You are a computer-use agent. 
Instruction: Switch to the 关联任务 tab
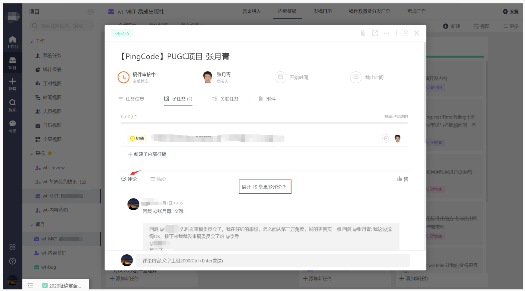[x=225, y=99]
